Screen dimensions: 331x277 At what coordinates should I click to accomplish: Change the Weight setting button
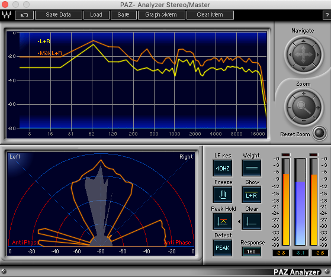[x=252, y=168]
